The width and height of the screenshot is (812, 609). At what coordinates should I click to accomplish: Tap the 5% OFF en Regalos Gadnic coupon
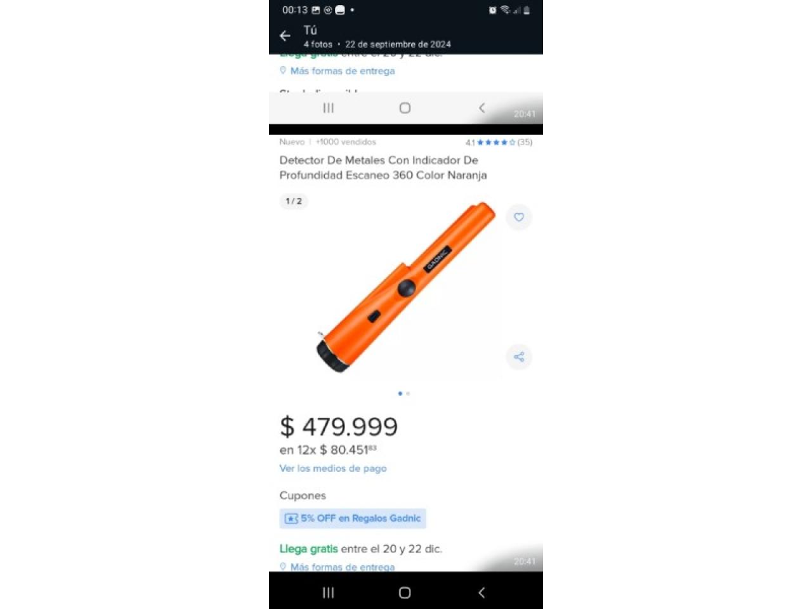point(353,518)
